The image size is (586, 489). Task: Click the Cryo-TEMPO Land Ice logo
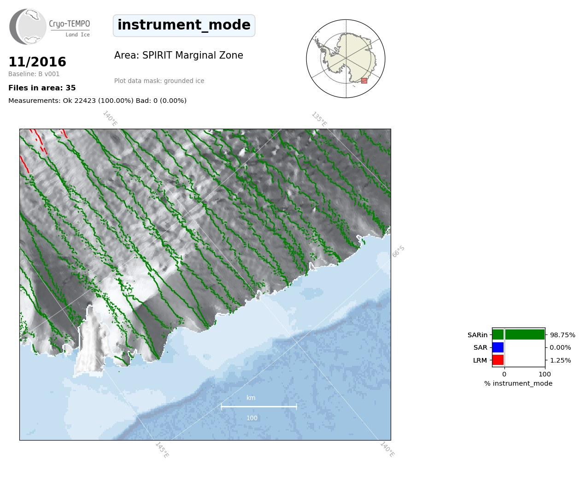pos(50,27)
